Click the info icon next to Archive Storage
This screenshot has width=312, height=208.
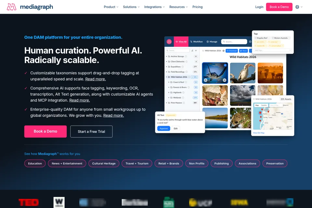click(x=186, y=56)
